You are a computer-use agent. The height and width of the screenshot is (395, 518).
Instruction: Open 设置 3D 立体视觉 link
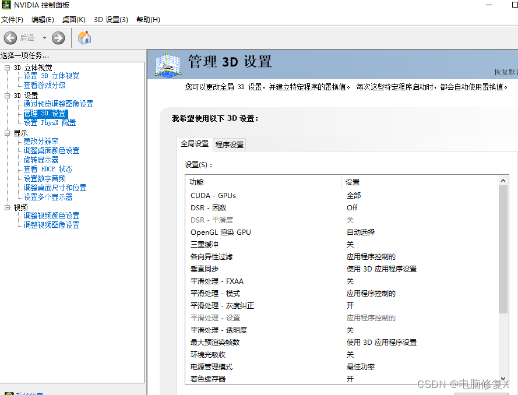pyautogui.click(x=51, y=76)
